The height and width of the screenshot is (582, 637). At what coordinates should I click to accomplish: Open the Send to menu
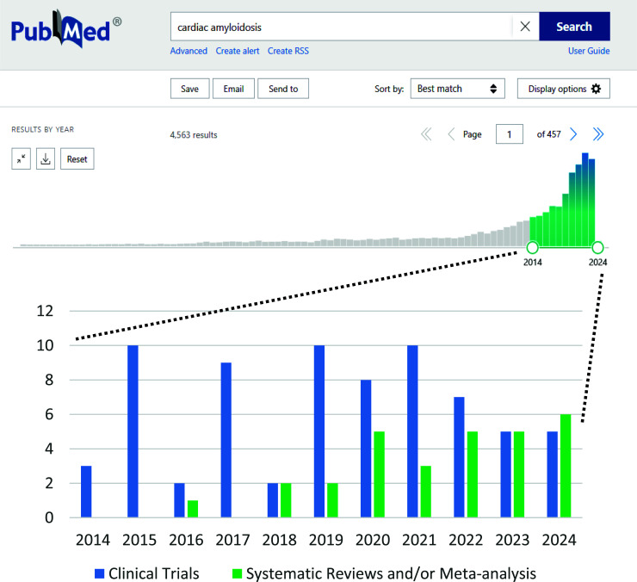coord(283,89)
